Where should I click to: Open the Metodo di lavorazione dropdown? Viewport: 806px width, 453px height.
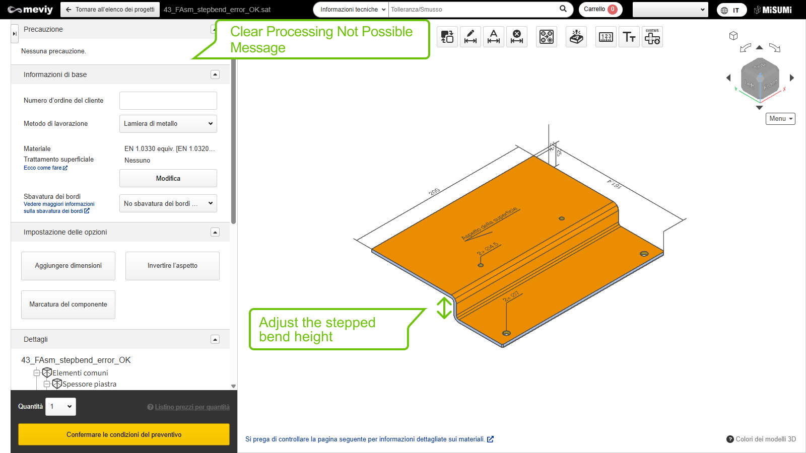point(168,124)
